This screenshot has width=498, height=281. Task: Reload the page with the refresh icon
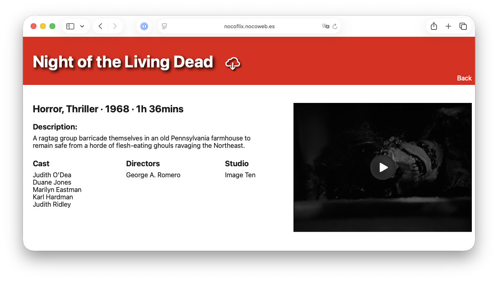(335, 26)
